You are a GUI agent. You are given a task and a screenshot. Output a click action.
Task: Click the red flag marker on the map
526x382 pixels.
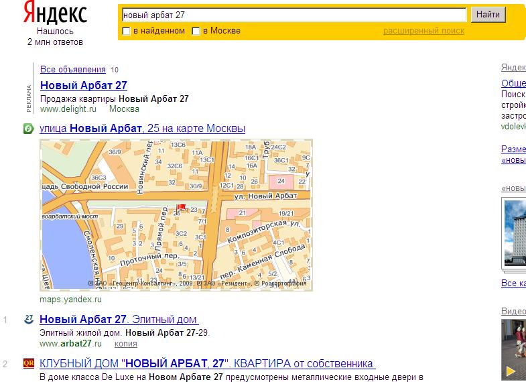181,207
